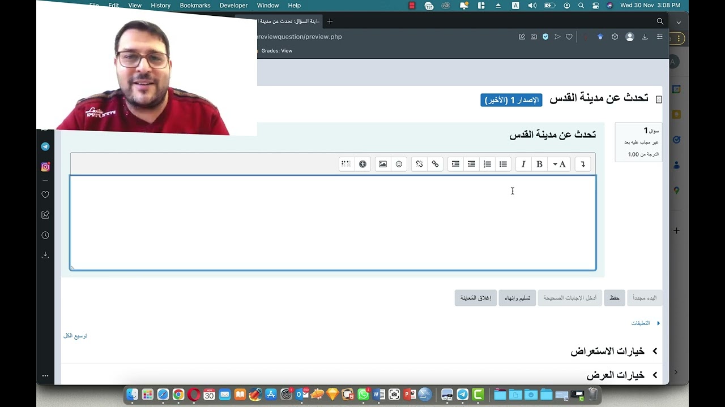Insert a hyperlink with the link icon
This screenshot has width=725, height=407.
tap(435, 164)
